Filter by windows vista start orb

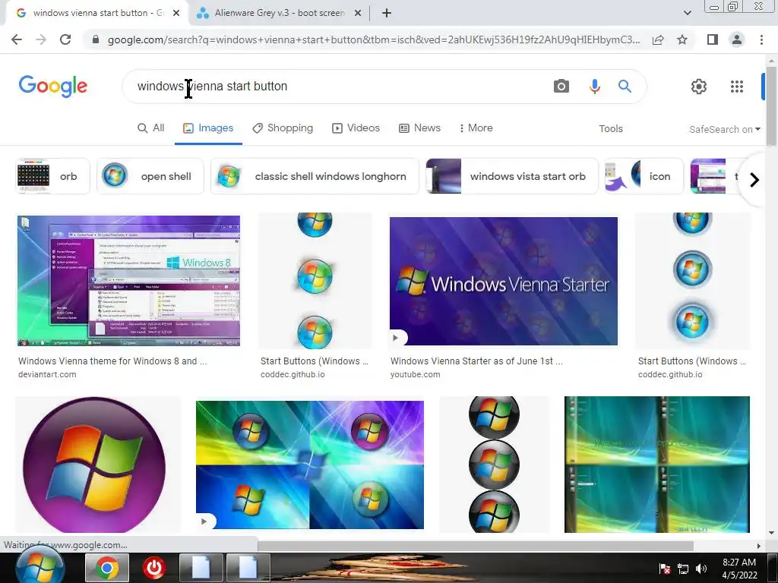pos(512,176)
